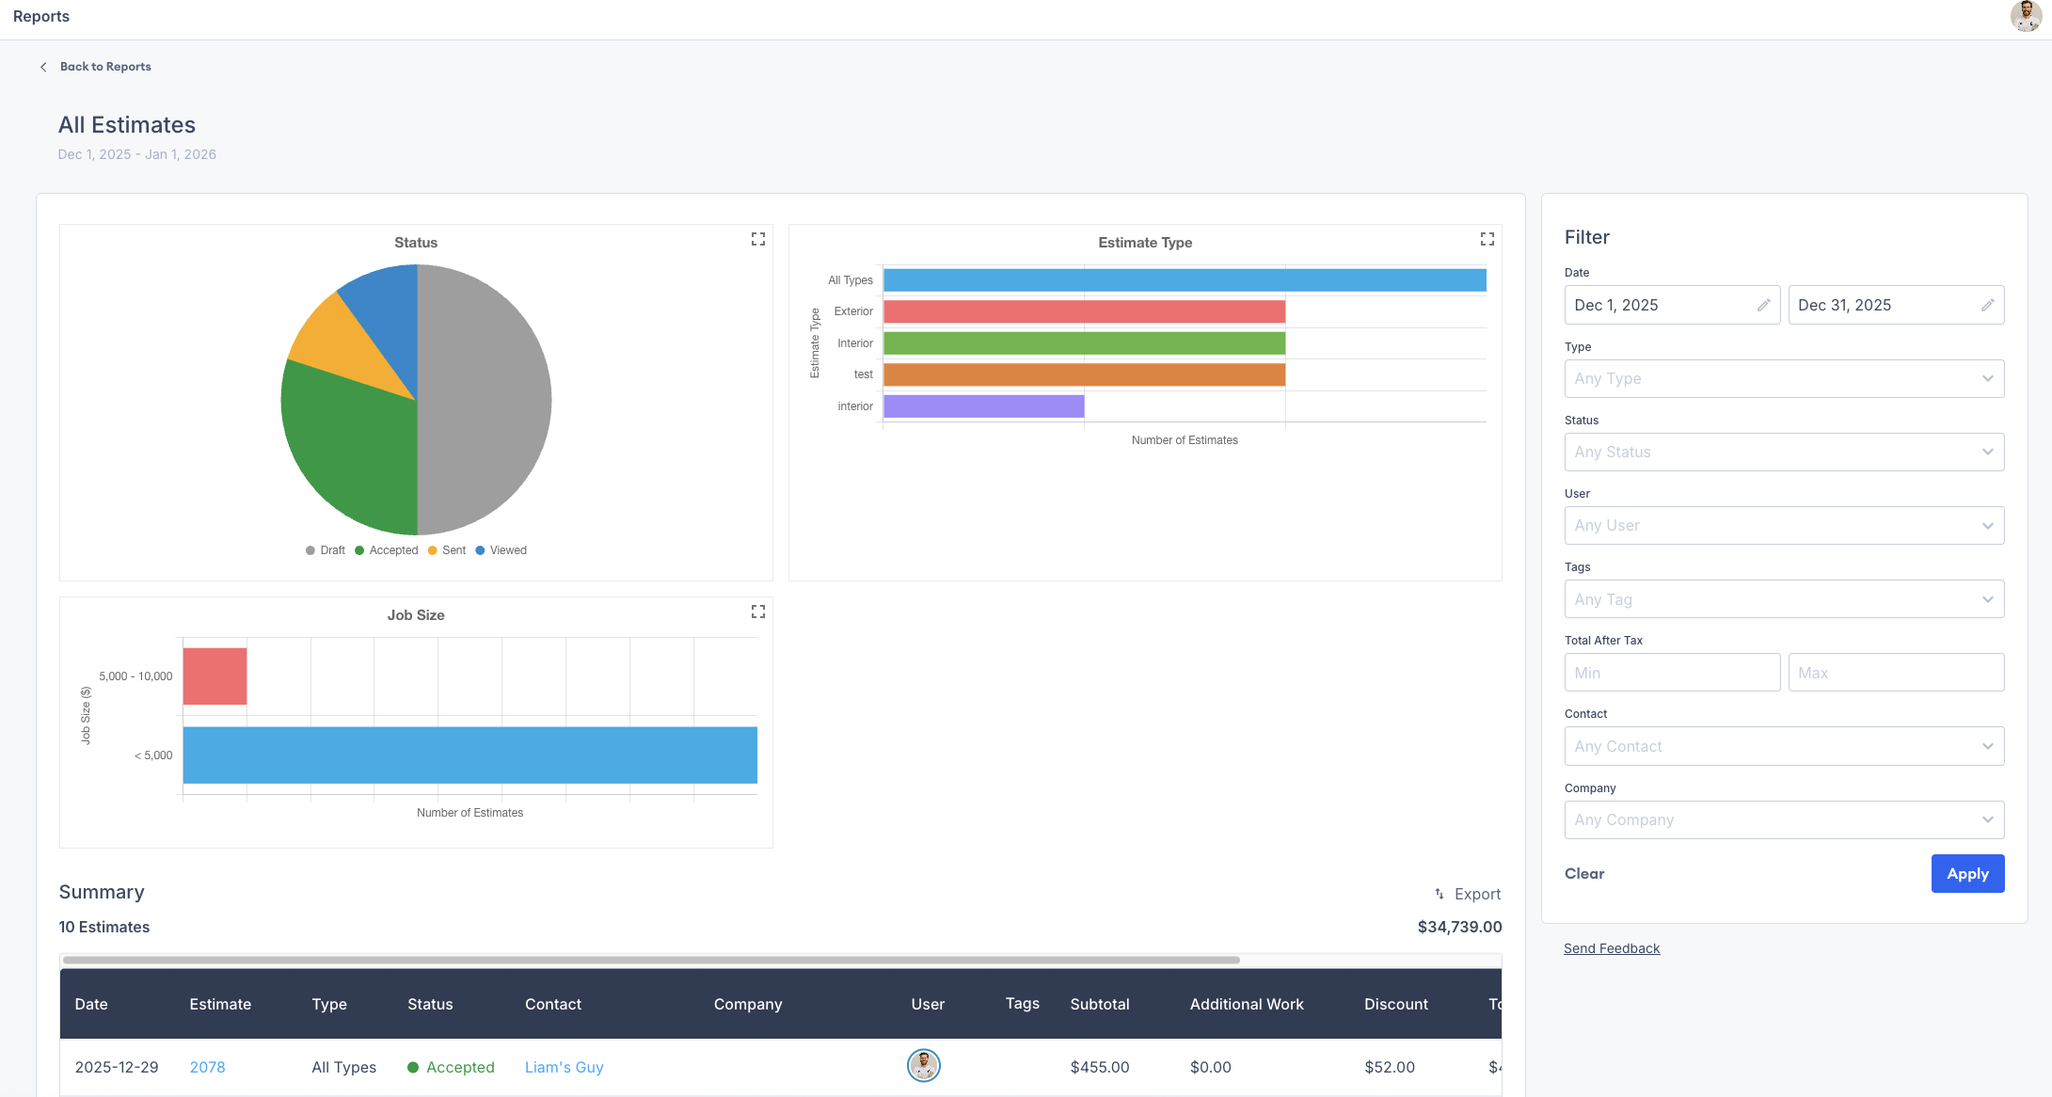This screenshot has height=1097, width=2052.
Task: Click the Export text
Action: point(1477,894)
